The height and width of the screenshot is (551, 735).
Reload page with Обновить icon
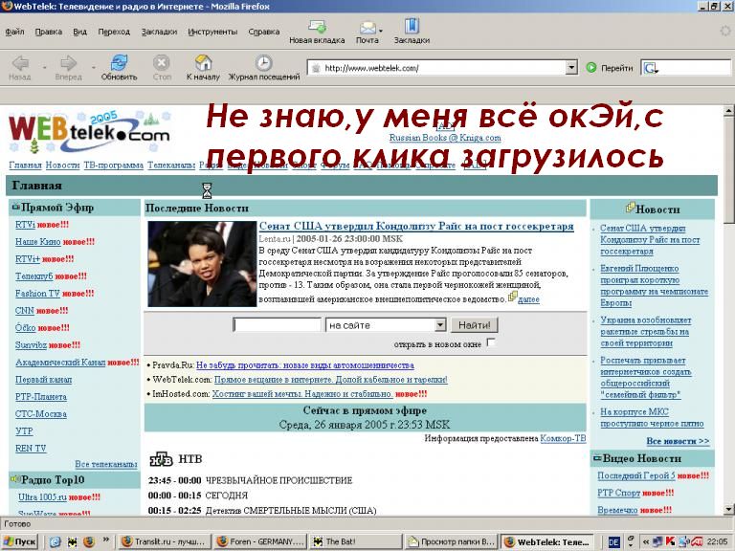pyautogui.click(x=120, y=63)
